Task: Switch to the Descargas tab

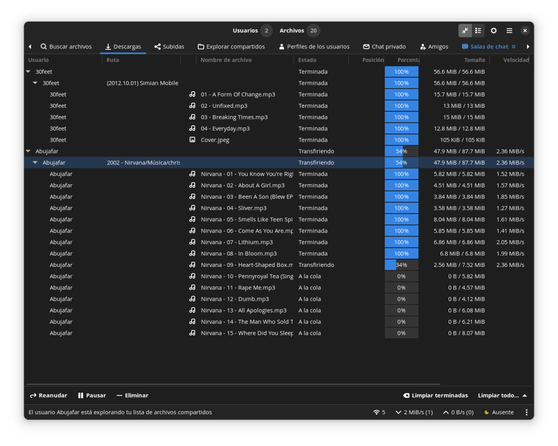Action: coord(123,47)
